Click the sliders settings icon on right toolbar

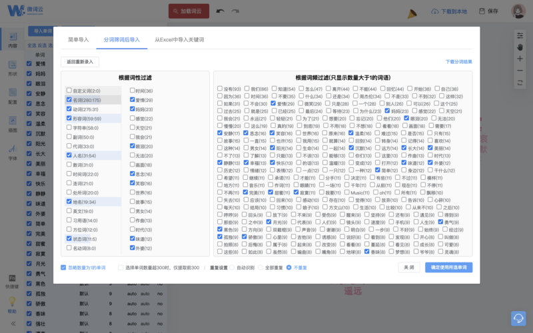click(x=520, y=35)
